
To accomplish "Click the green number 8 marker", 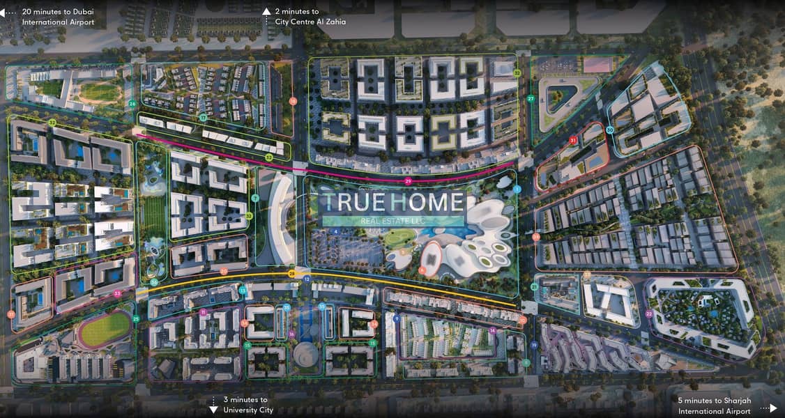I will pyautogui.click(x=525, y=362).
